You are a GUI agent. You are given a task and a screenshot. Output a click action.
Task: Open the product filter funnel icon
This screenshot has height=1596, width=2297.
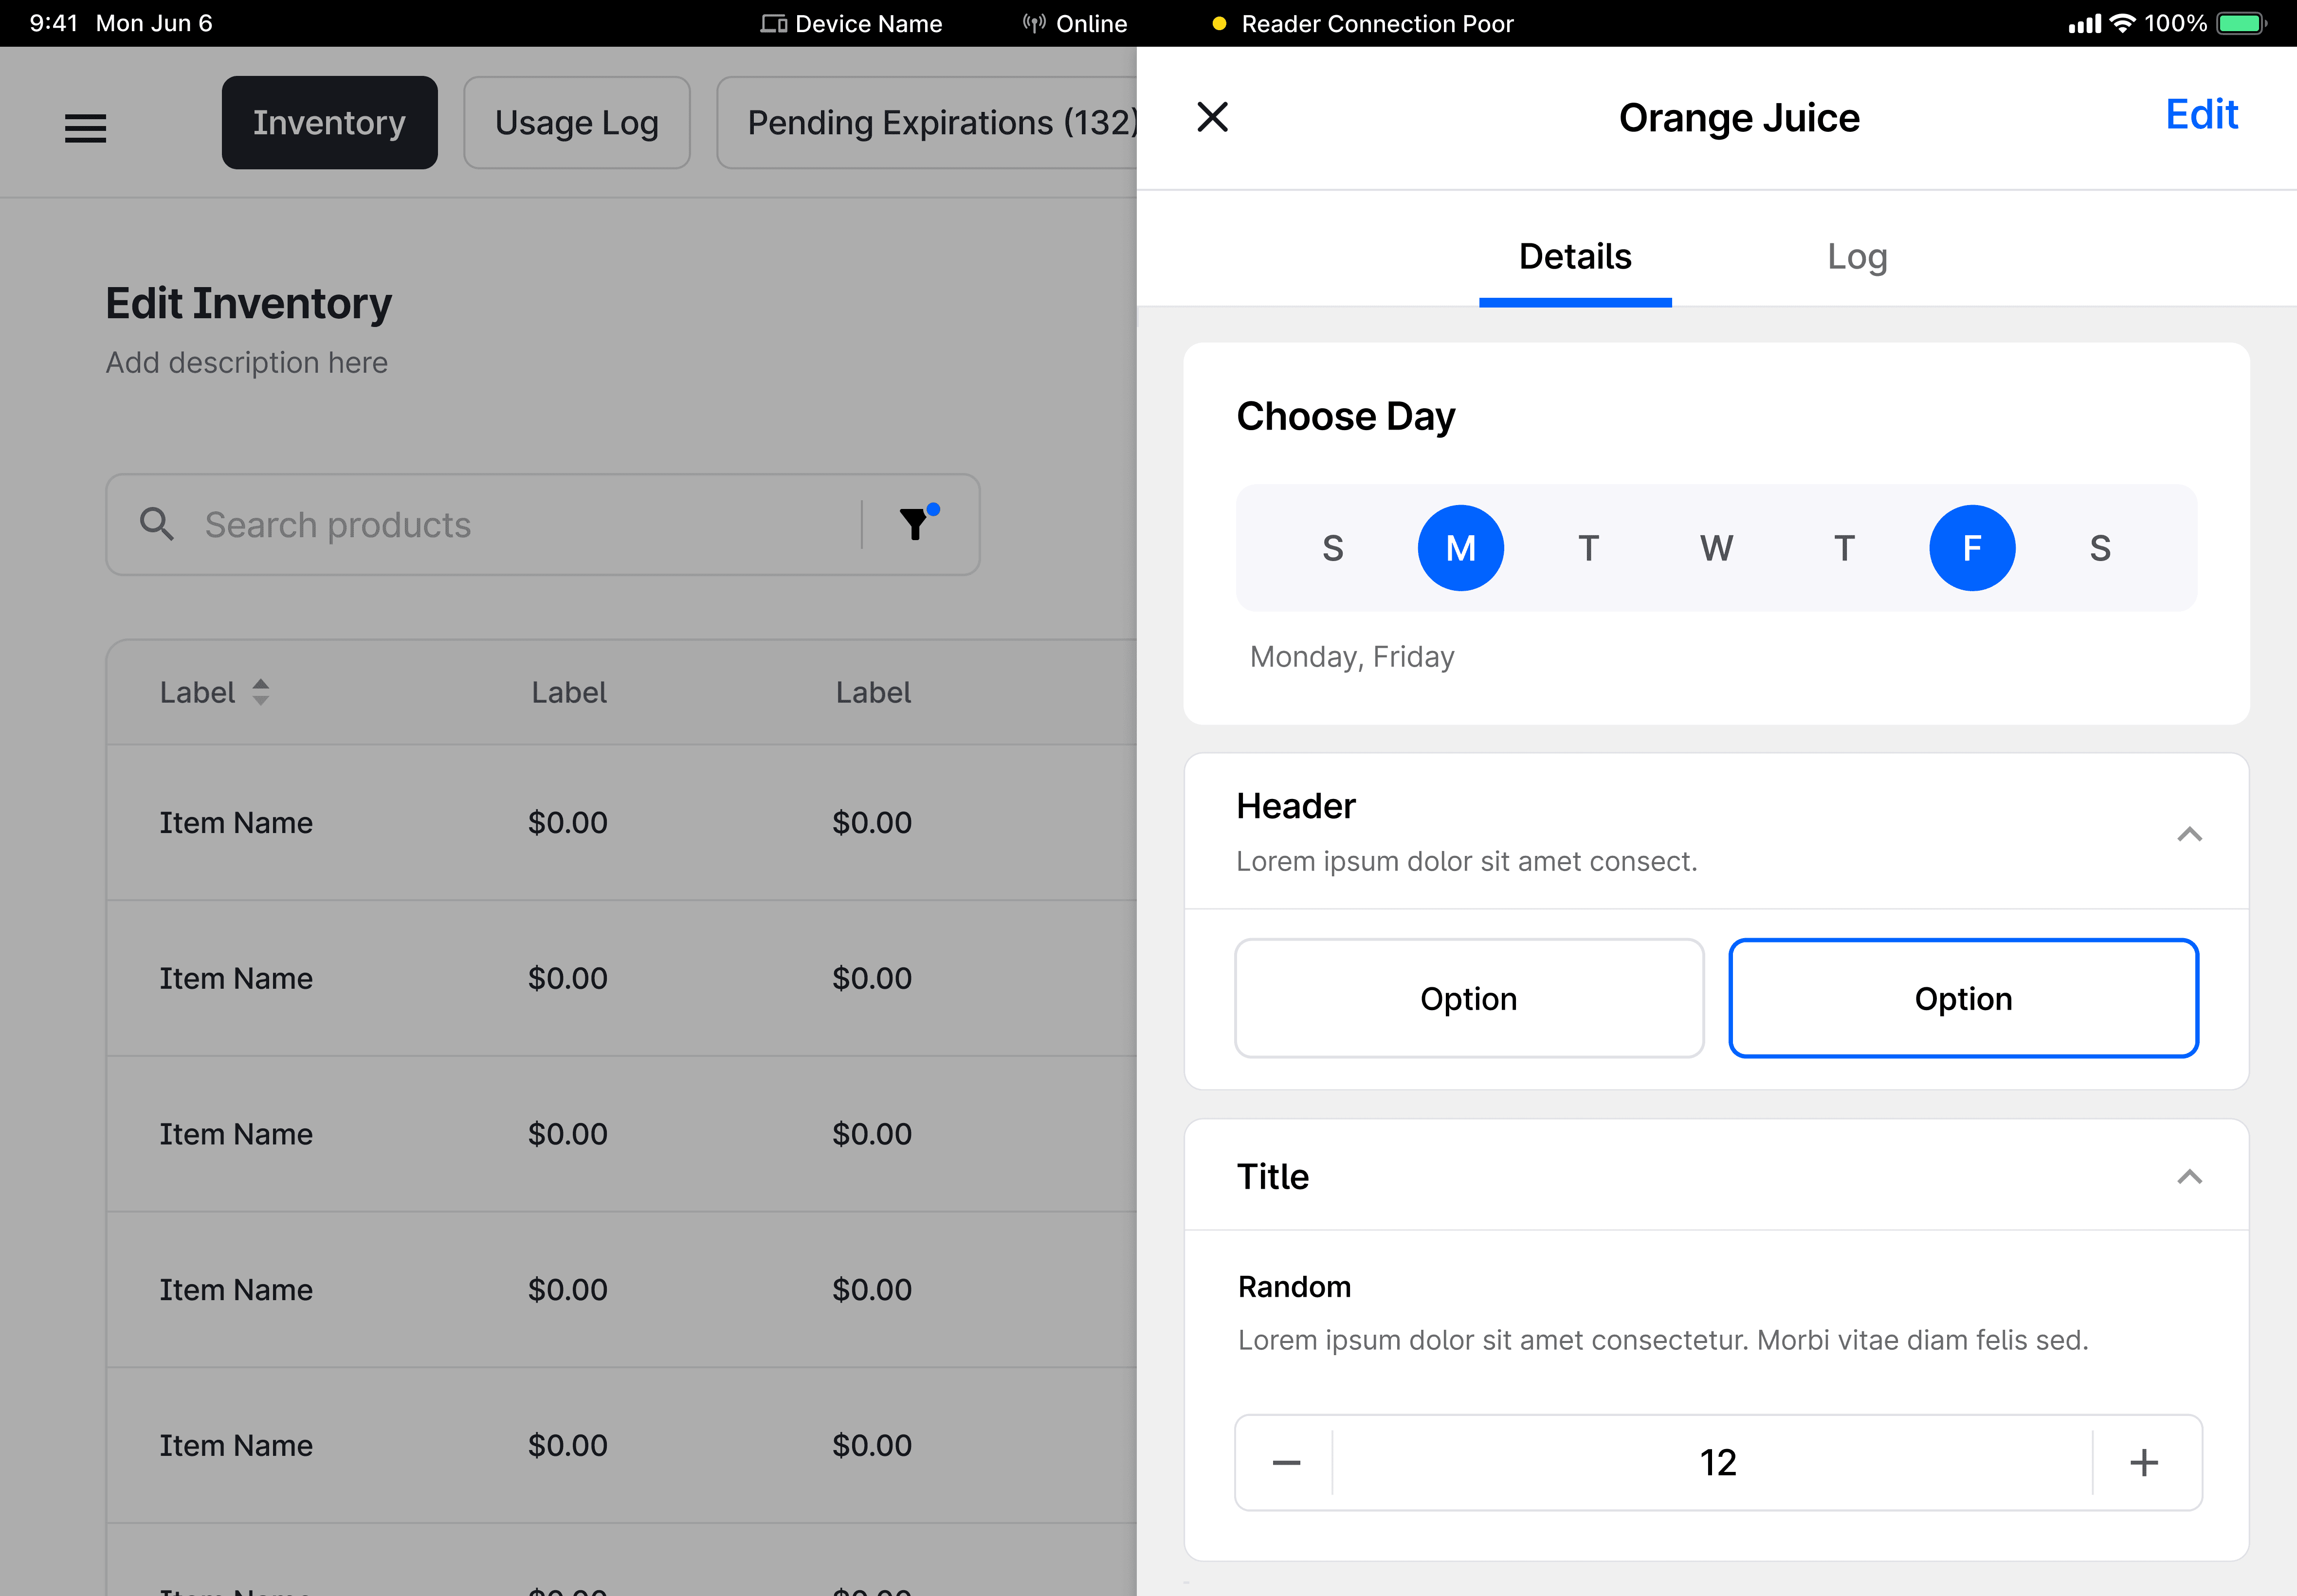point(914,524)
